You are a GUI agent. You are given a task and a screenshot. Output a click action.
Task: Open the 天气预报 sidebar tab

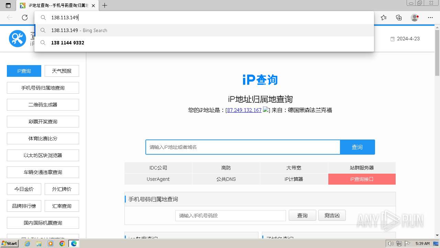click(x=62, y=71)
